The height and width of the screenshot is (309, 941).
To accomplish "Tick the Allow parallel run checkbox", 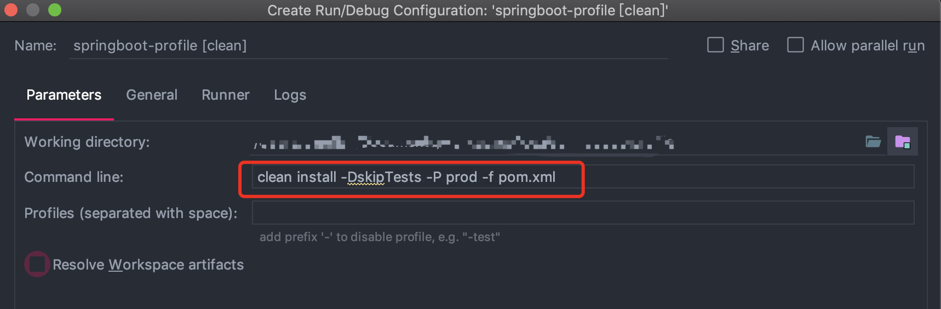I will point(795,45).
